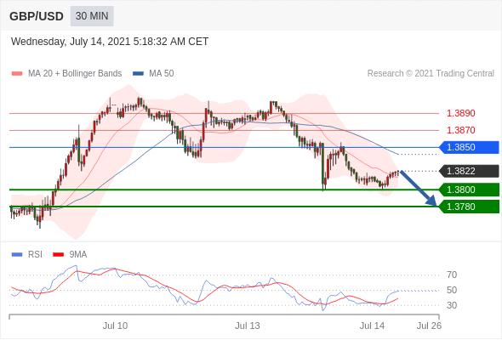
Task: Click the blue 1.3850 pivot price tag
Action: point(469,147)
